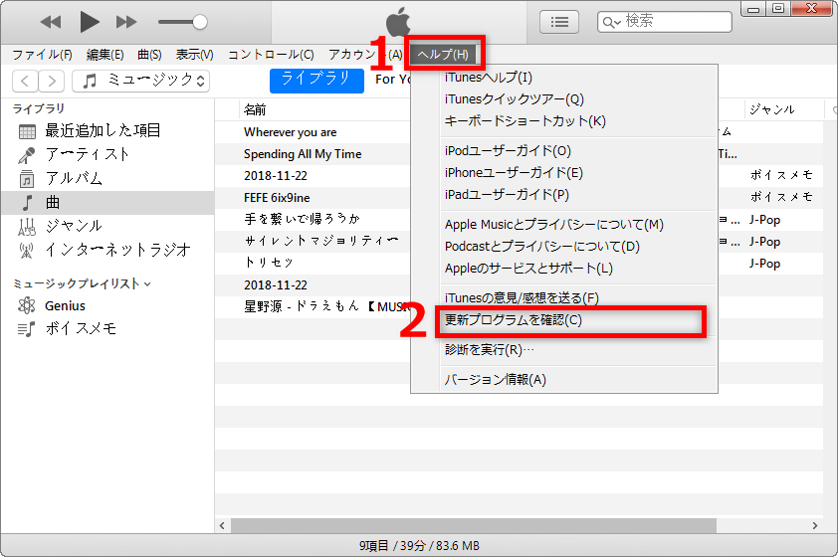Click the Play button
This screenshot has height=557, width=838.
pos(90,21)
